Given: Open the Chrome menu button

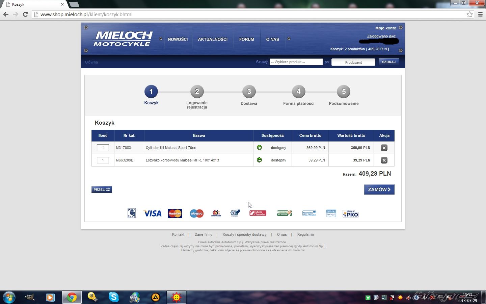Looking at the screenshot, I should (x=480, y=14).
